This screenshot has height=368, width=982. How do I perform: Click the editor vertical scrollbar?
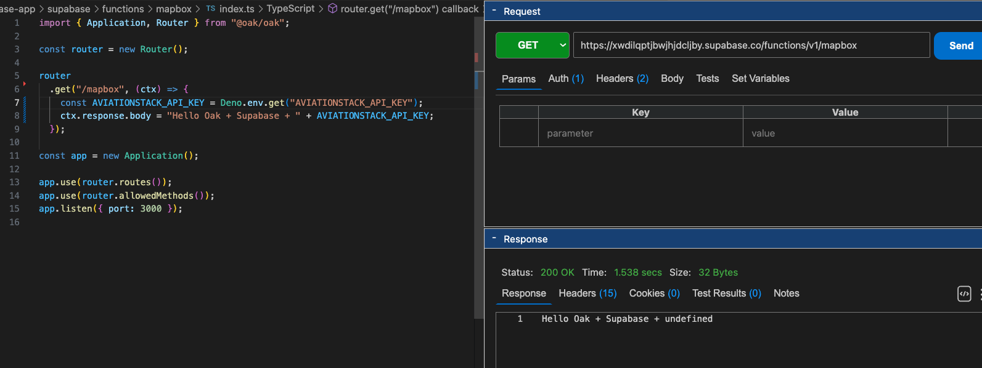tap(478, 167)
